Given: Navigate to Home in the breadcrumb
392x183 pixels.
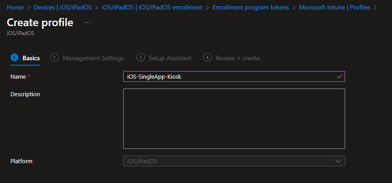Looking at the screenshot, I should [x=15, y=8].
